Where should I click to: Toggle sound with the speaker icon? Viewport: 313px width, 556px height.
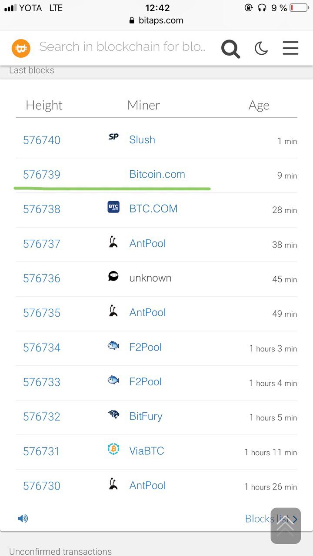[23, 518]
